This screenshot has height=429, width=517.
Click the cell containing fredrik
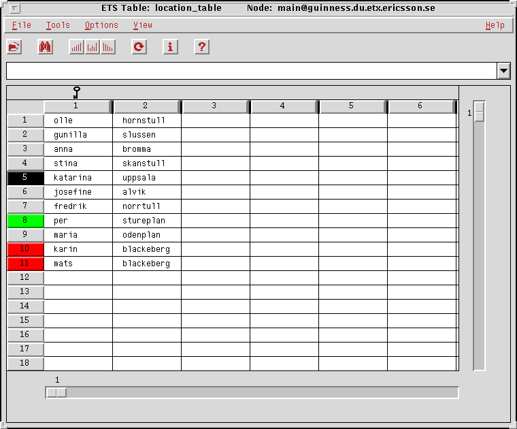point(78,206)
